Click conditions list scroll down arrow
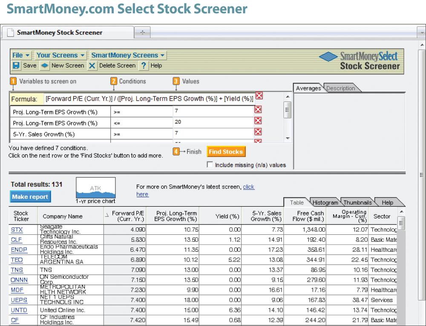The width and height of the screenshot is (426, 326). [288, 139]
